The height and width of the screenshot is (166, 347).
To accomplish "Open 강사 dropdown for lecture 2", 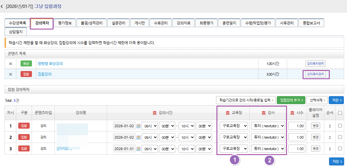I will (x=268, y=137).
